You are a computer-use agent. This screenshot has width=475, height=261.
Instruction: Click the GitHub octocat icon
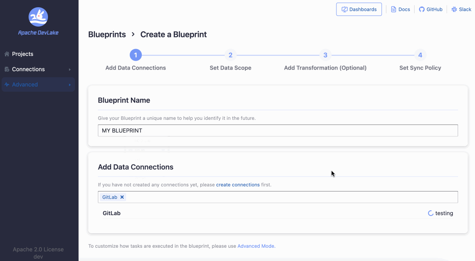422,9
